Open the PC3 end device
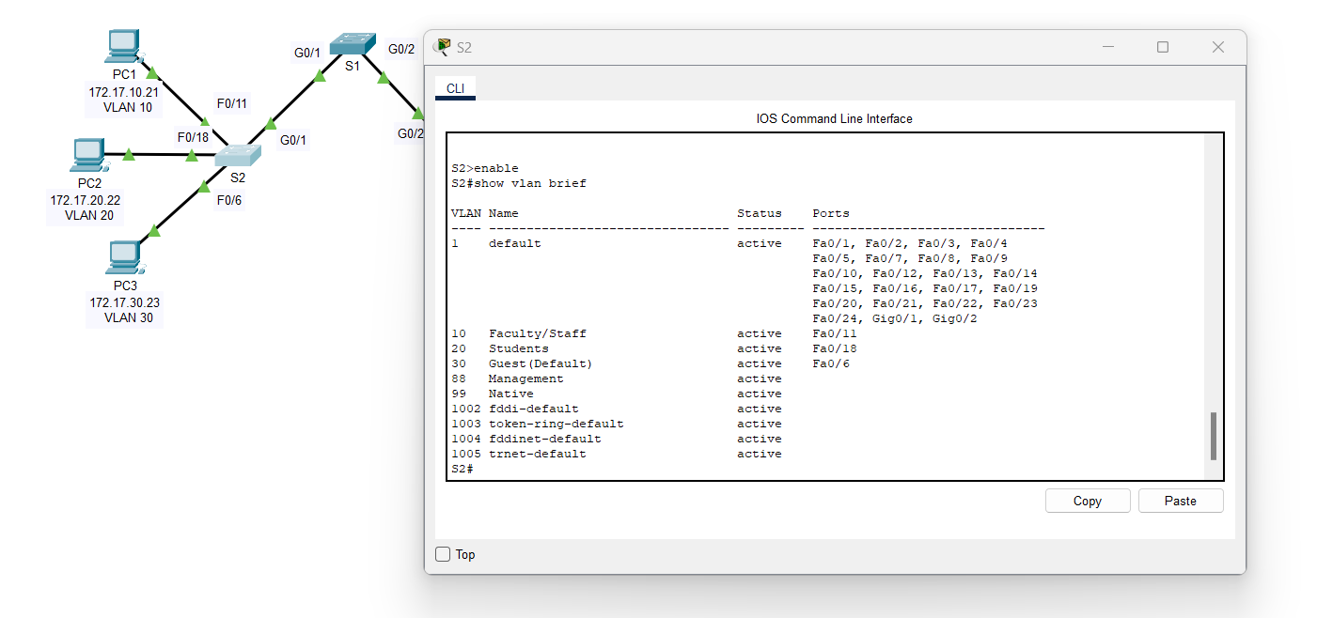The image size is (1317, 618). pyautogui.click(x=123, y=255)
